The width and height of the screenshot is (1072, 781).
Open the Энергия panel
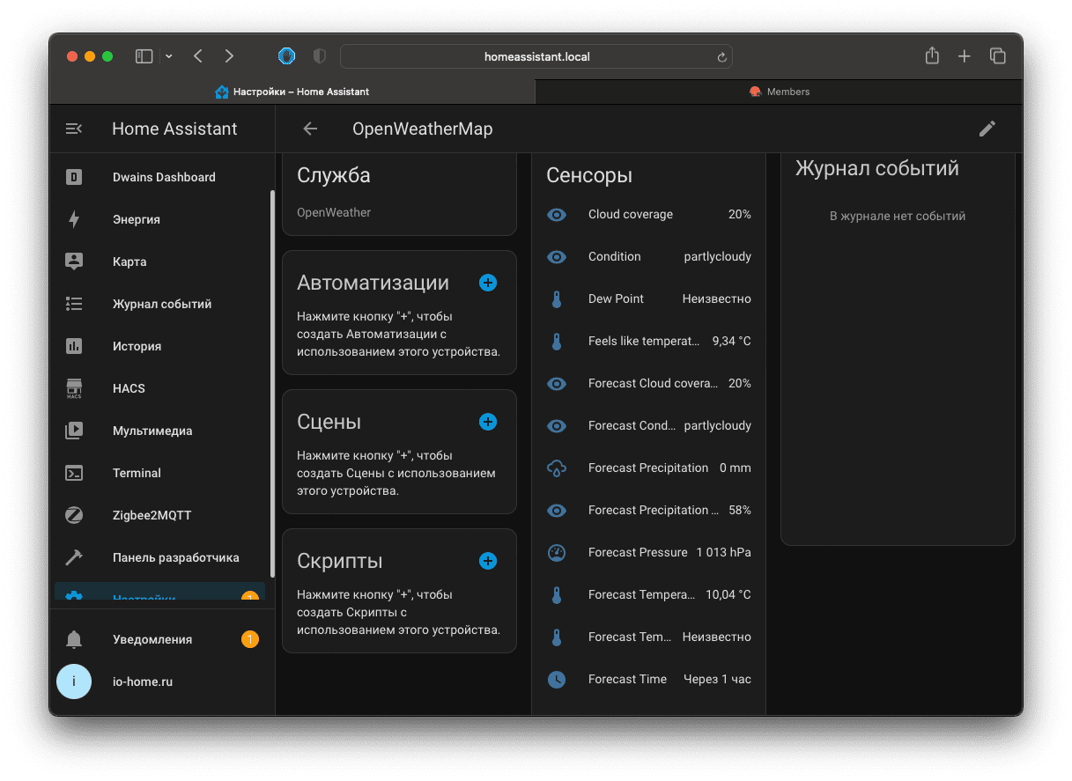[x=159, y=219]
